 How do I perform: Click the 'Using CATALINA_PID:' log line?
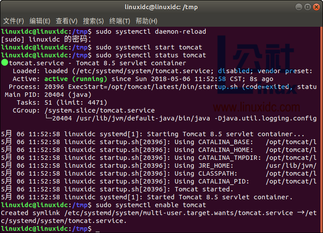159,181
